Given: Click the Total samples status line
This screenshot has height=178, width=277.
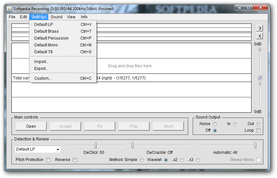Looking at the screenshot, I should click(131, 78).
